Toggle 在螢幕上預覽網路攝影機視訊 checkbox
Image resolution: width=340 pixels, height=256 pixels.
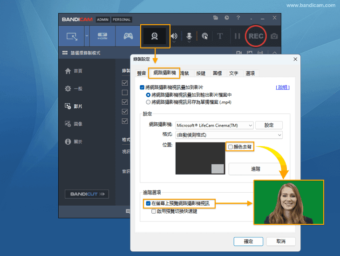click(148, 203)
